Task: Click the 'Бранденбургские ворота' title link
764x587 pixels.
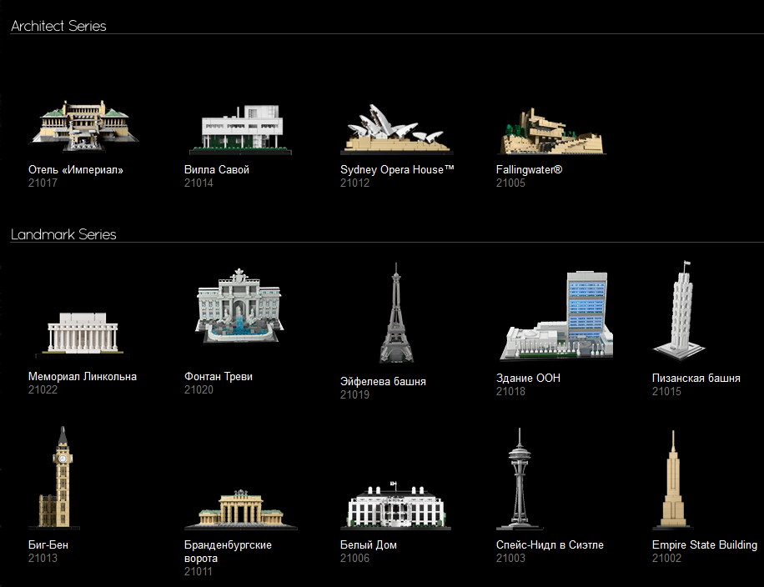Action: click(x=228, y=551)
